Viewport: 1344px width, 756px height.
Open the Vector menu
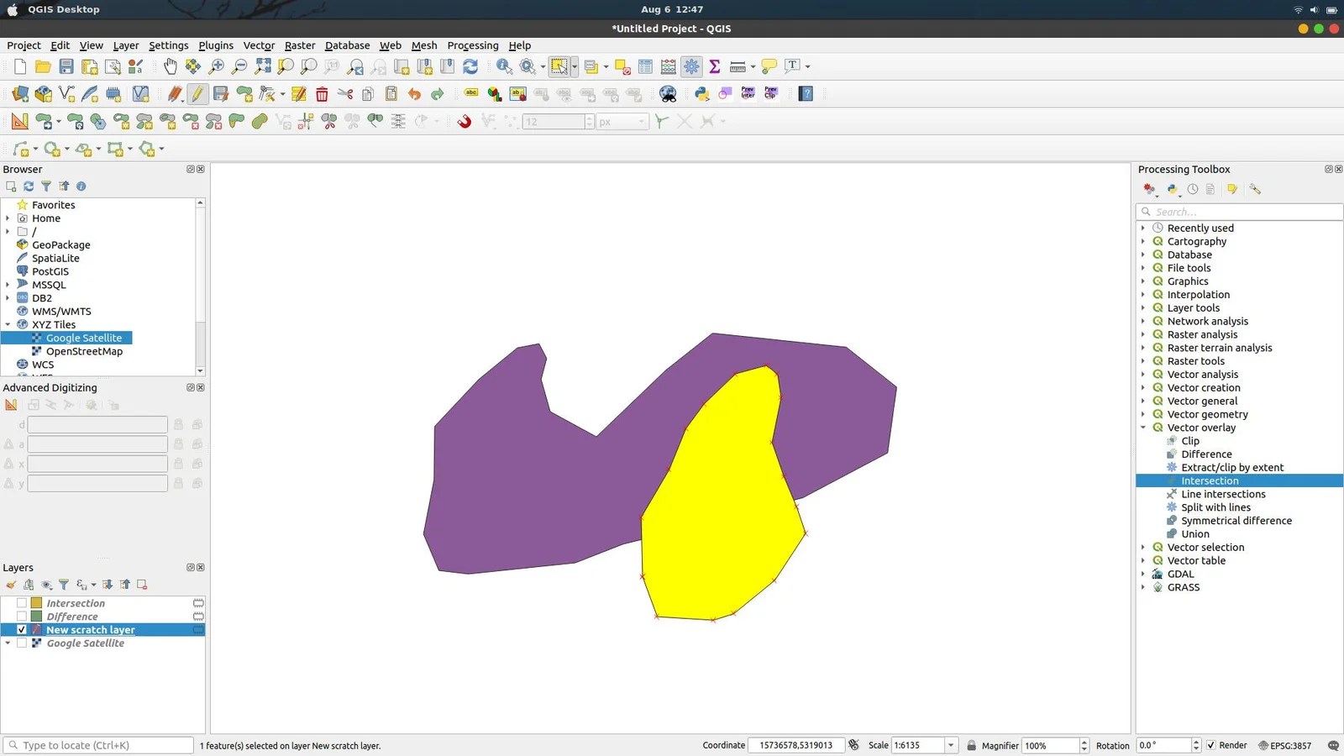click(x=259, y=45)
